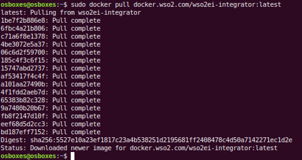This screenshot has height=160, width=302.
Task: Click "Pull complete" beside layer bd187eff7152
Action: (x=76, y=132)
